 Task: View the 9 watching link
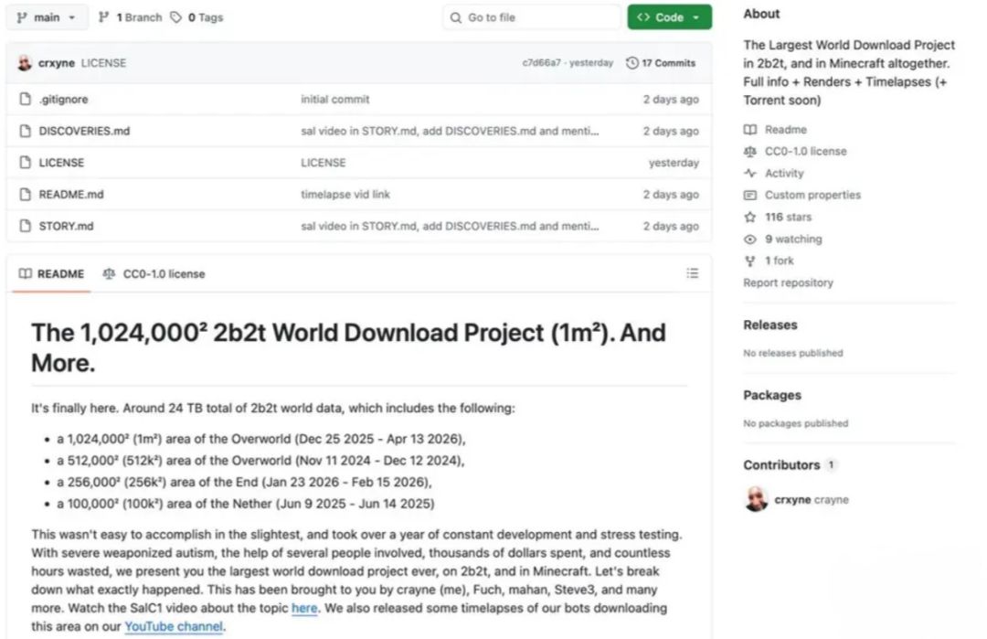[793, 240]
